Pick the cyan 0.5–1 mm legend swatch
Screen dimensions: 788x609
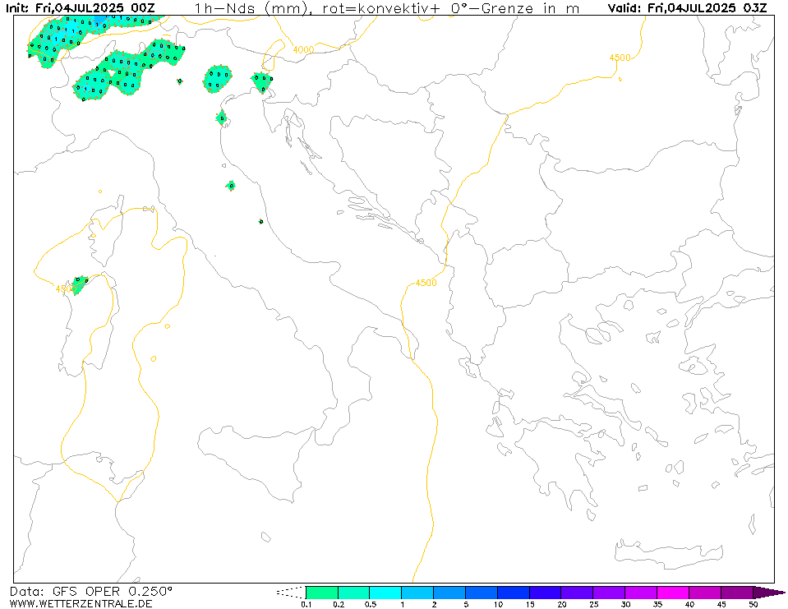click(385, 593)
